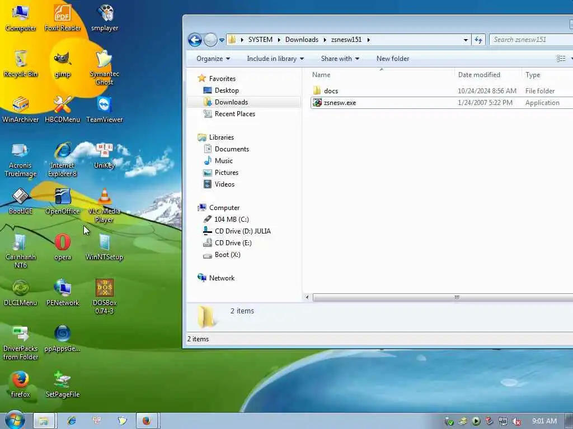This screenshot has height=429, width=573.
Task: Open Symantec Ghost shortcut
Action: [105, 68]
